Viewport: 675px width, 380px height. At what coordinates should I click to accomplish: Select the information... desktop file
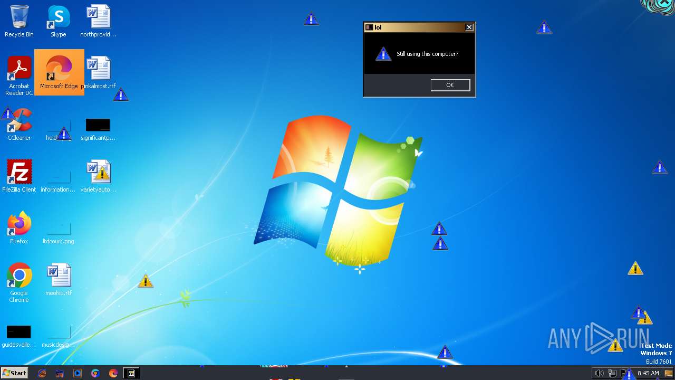click(x=59, y=181)
